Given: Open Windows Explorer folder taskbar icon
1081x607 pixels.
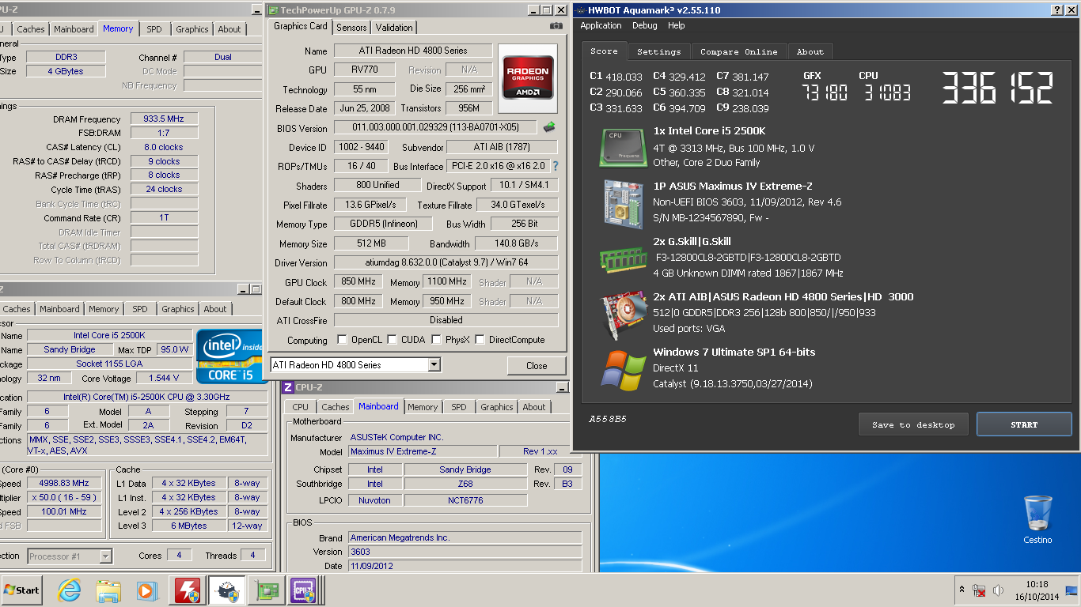Looking at the screenshot, I should 108,590.
